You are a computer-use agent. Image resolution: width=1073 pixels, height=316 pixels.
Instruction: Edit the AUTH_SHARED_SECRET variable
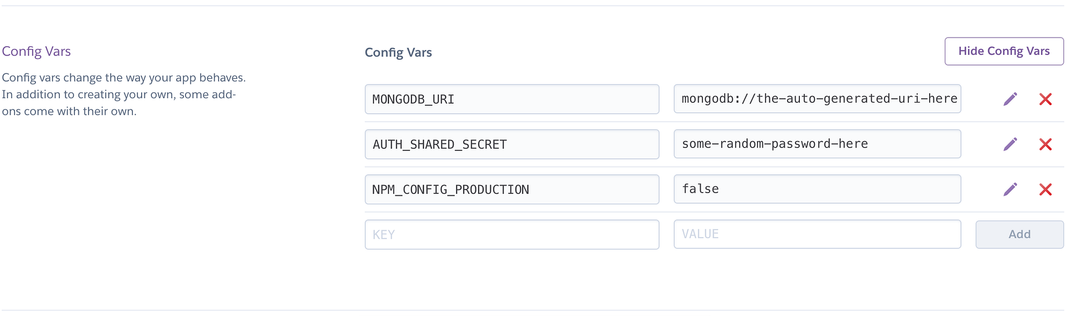pos(1010,144)
